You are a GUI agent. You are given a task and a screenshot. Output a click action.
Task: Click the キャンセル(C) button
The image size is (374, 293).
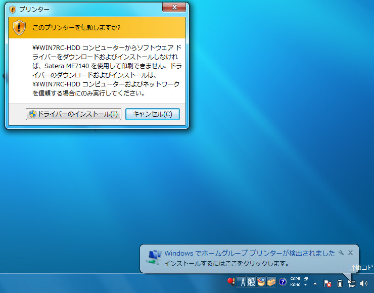153,114
